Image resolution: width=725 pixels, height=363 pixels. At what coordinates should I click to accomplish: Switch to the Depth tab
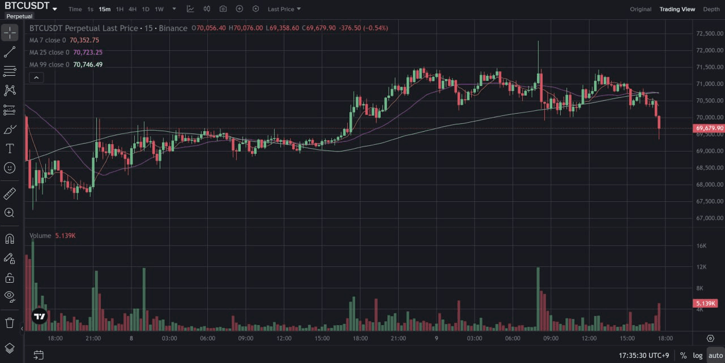[x=711, y=9]
